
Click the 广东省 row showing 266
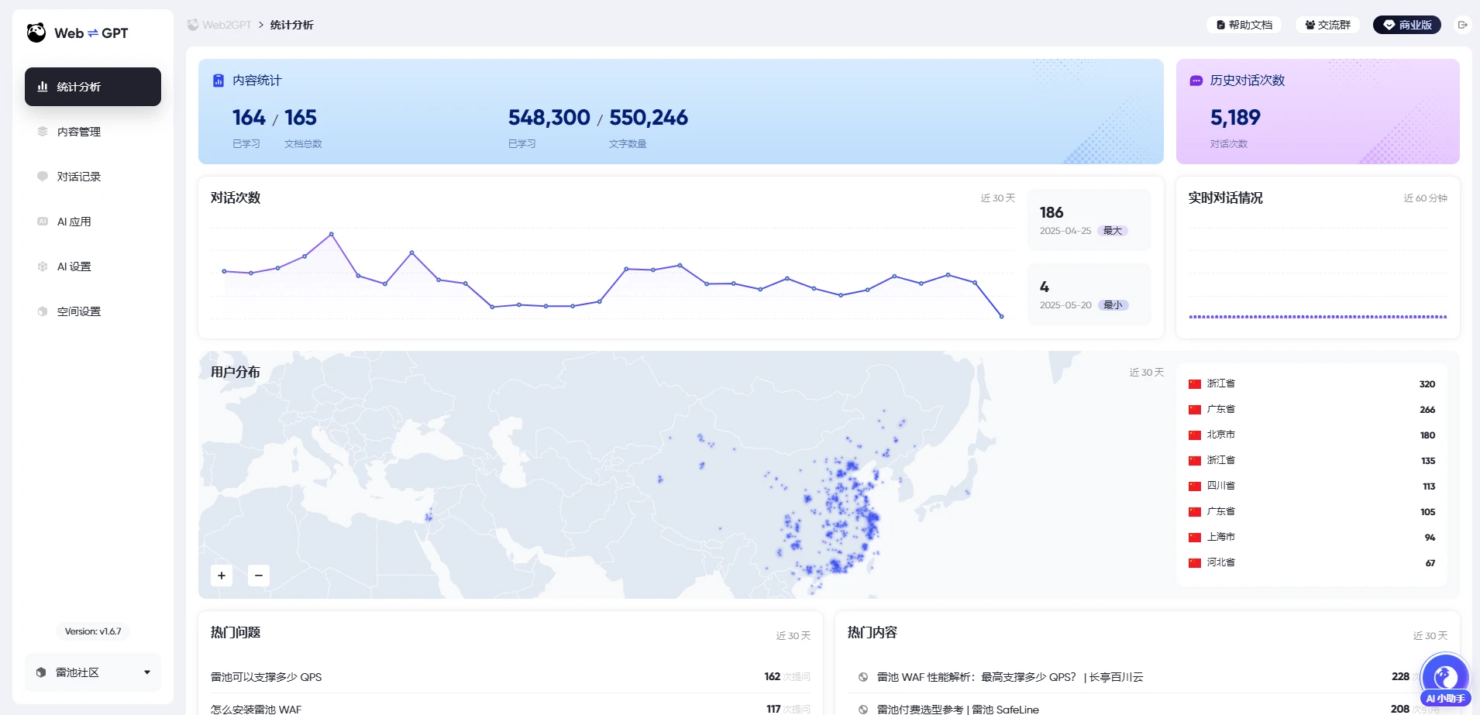(x=1312, y=410)
